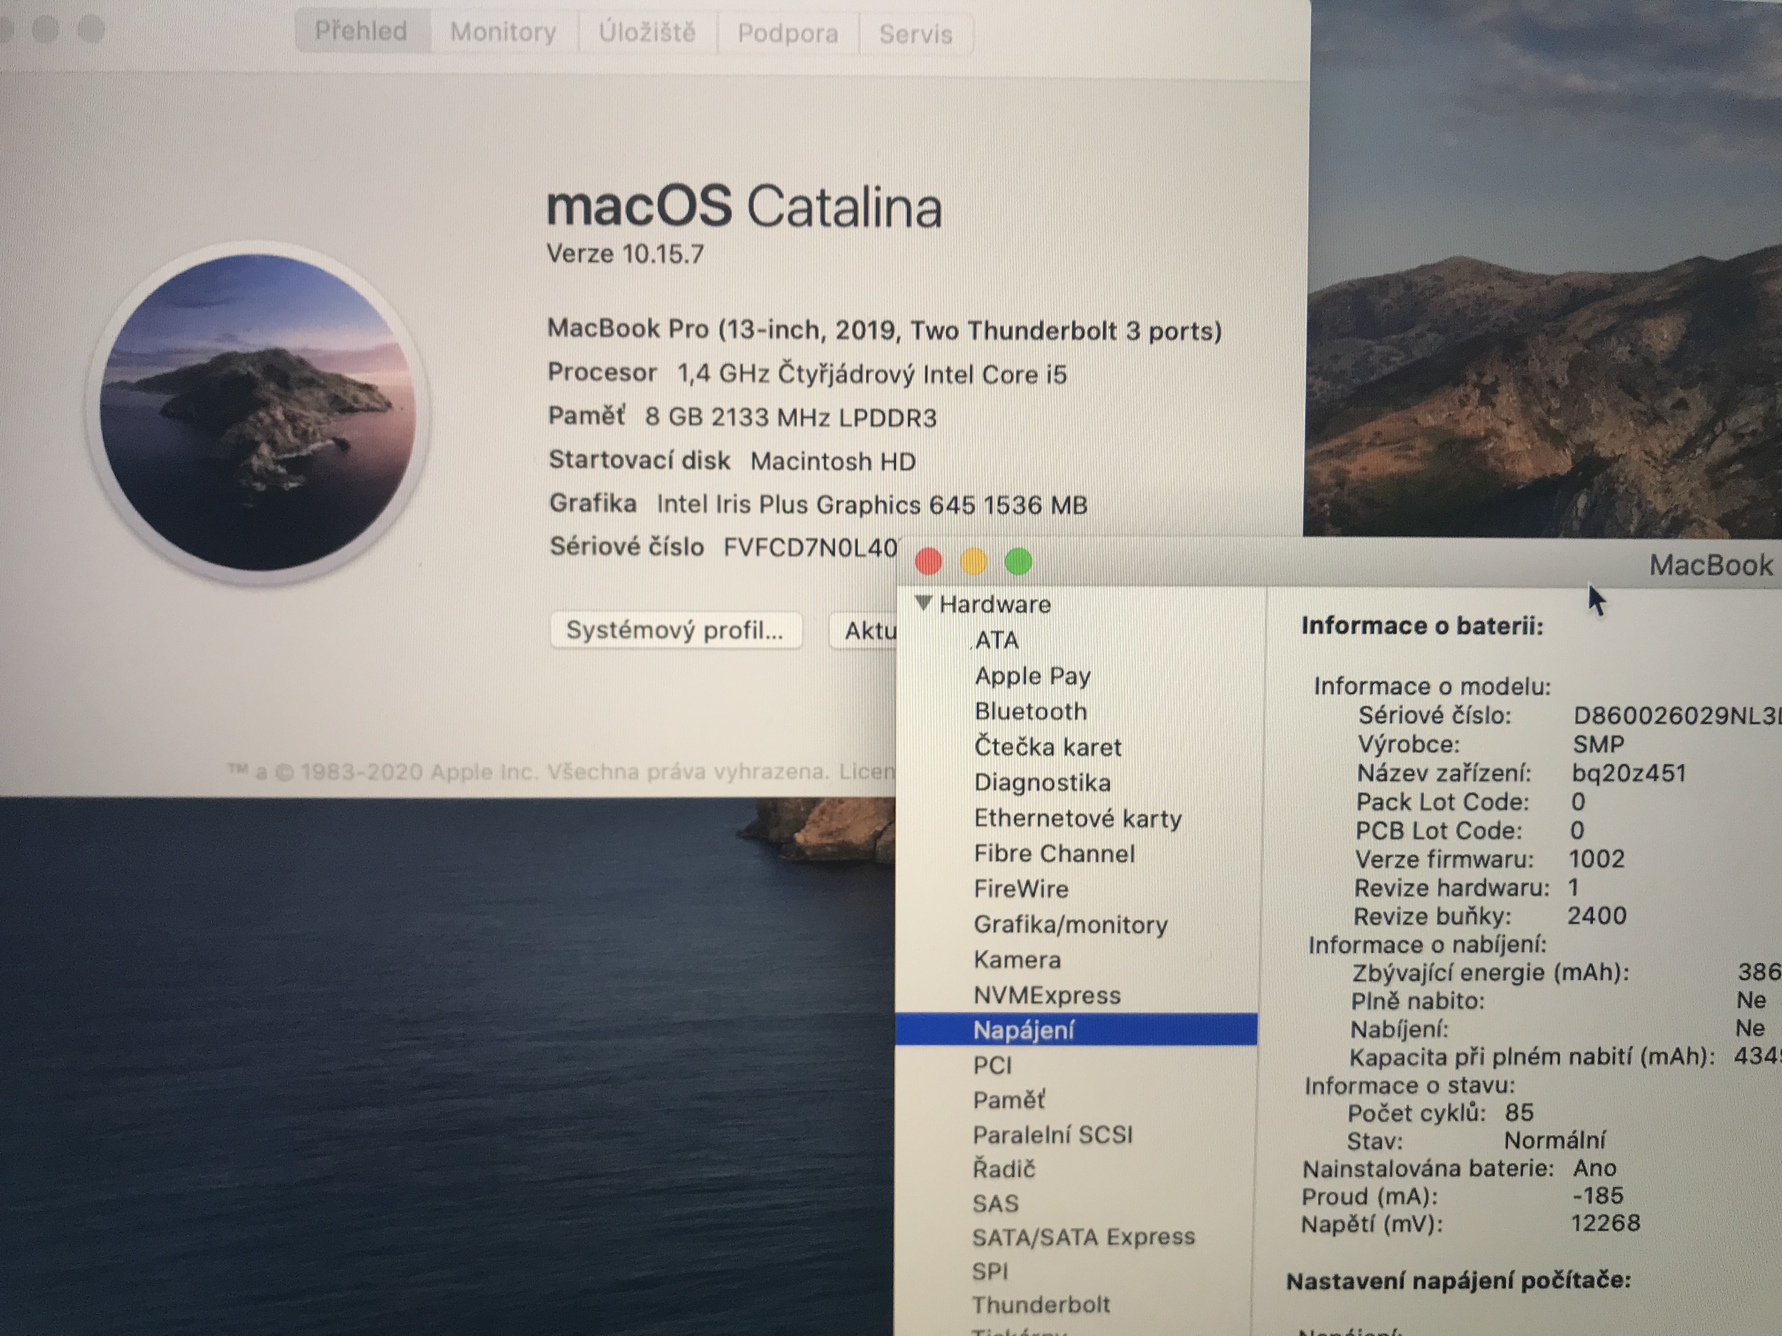
Task: Select Thunderbolt in the sidebar
Action: click(1040, 1304)
